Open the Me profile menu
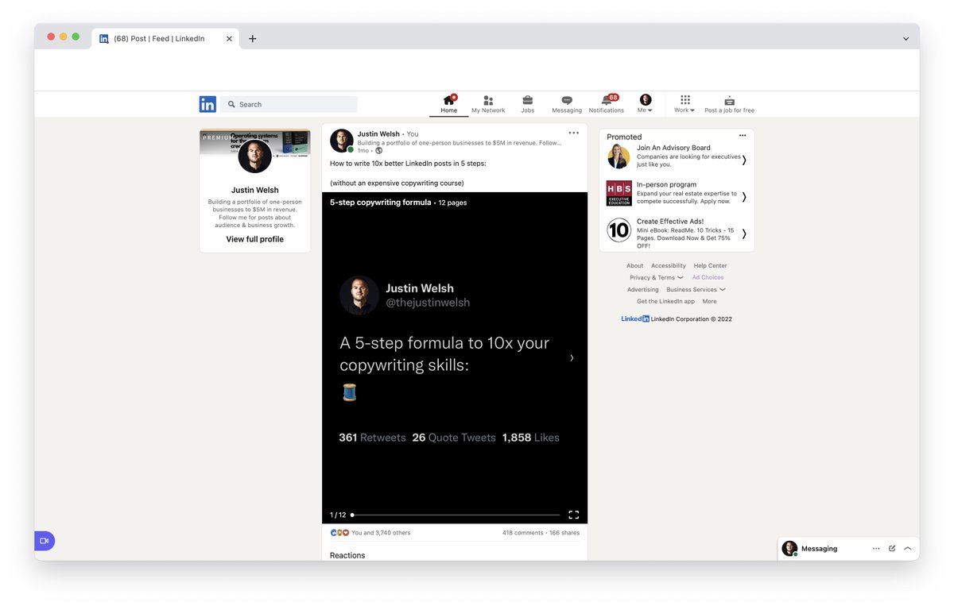This screenshot has height=606, width=954. pyautogui.click(x=645, y=104)
